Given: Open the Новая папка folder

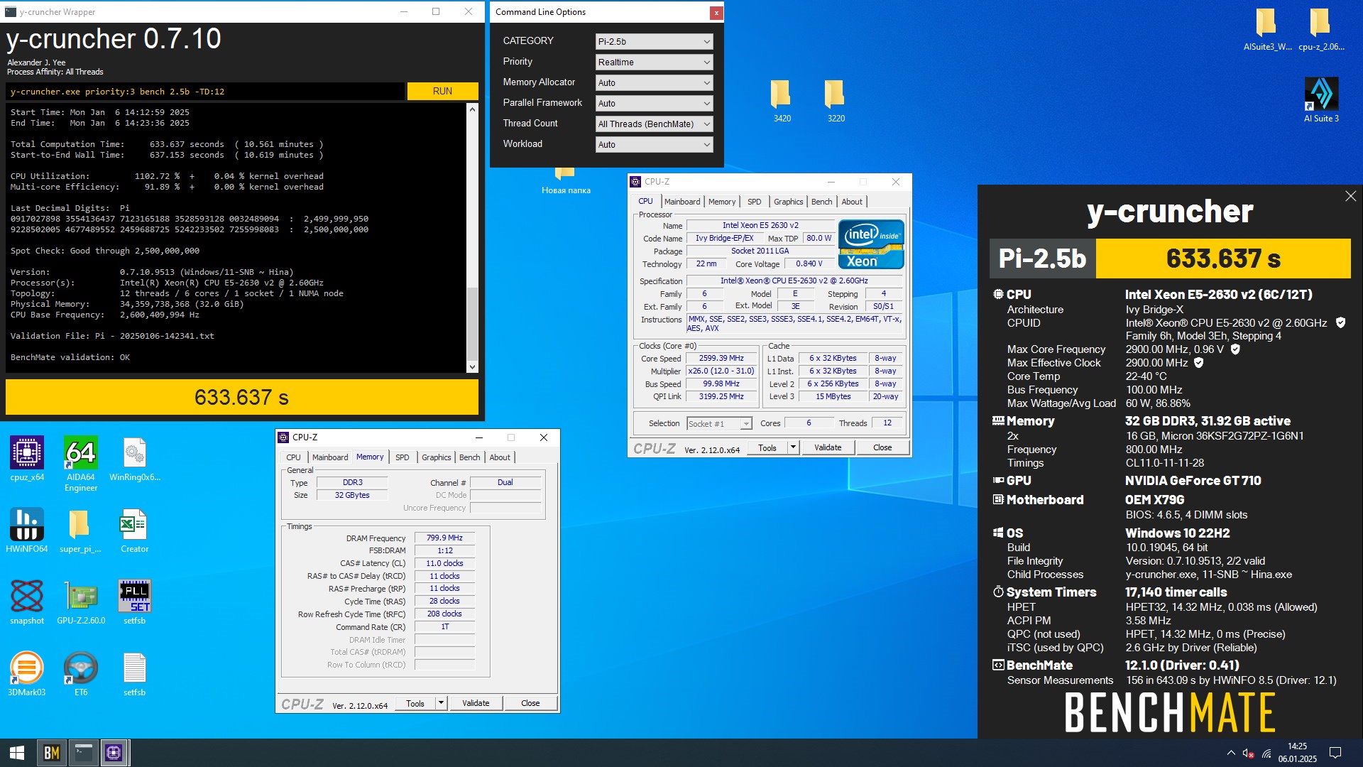Looking at the screenshot, I should (566, 182).
